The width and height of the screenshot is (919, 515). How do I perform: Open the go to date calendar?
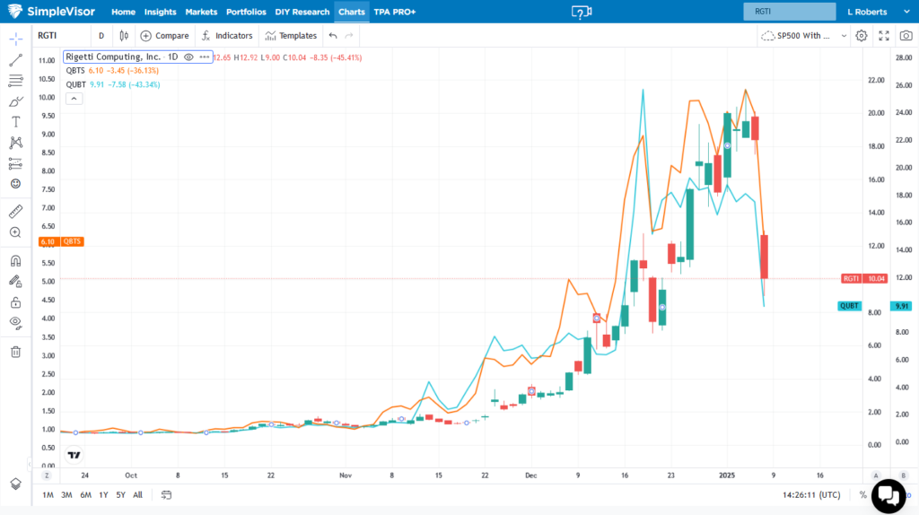(166, 495)
